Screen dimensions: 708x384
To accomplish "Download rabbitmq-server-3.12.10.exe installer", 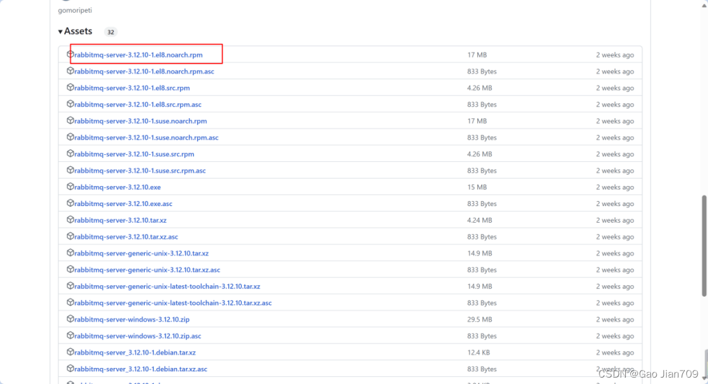I will coord(117,188).
